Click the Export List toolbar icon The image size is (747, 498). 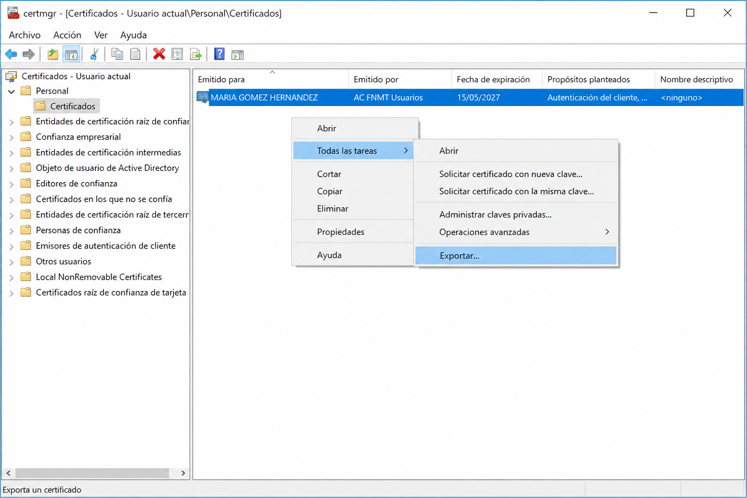coord(196,54)
